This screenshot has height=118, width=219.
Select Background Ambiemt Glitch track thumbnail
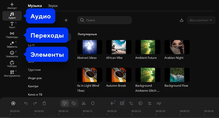pos(148,75)
